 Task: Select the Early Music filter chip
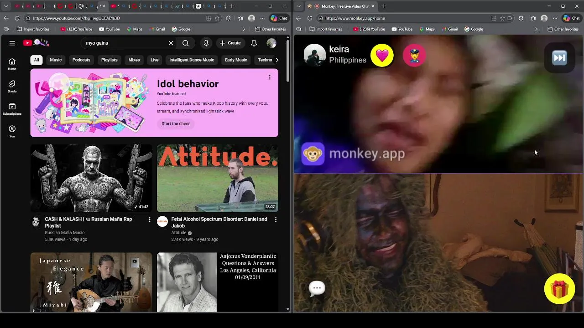coord(236,60)
